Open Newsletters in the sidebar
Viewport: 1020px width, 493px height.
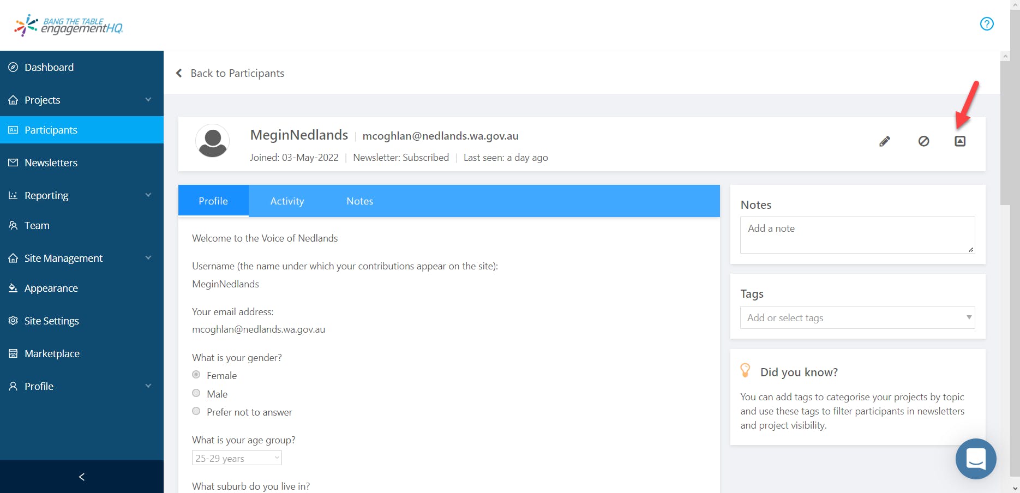(51, 163)
